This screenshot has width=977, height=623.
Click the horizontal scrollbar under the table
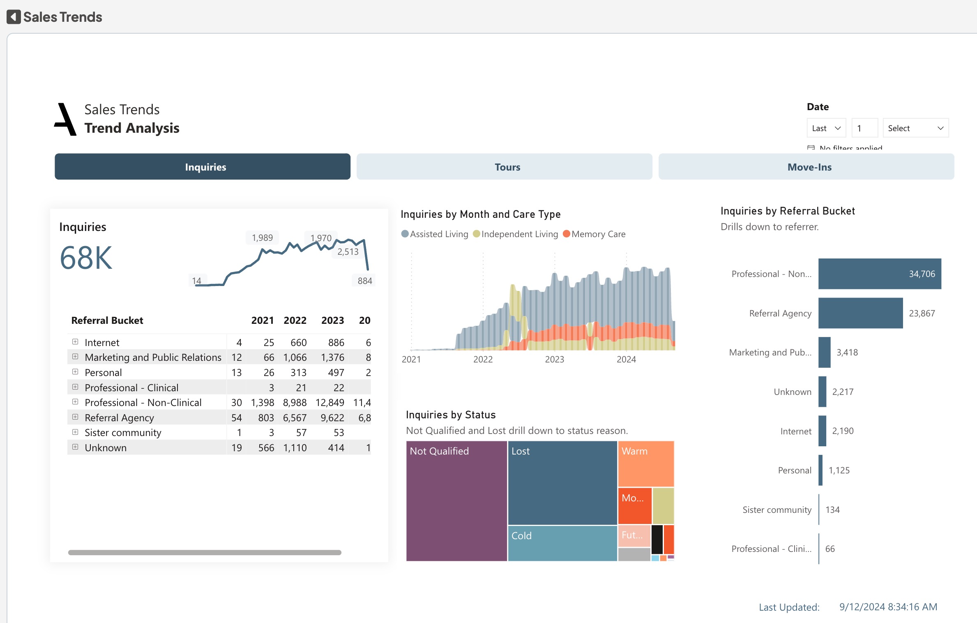pyautogui.click(x=205, y=552)
